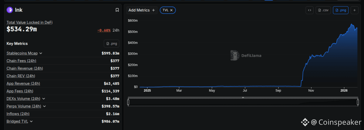Download Key Metrics as .png
This screenshot has width=364, height=130.
tap(112, 43)
